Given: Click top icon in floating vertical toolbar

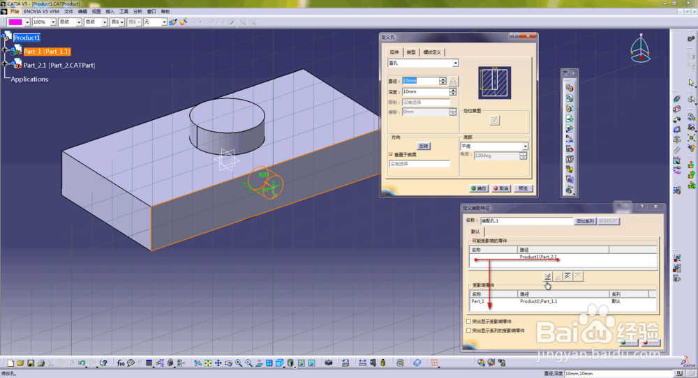Looking at the screenshot, I should 570,88.
